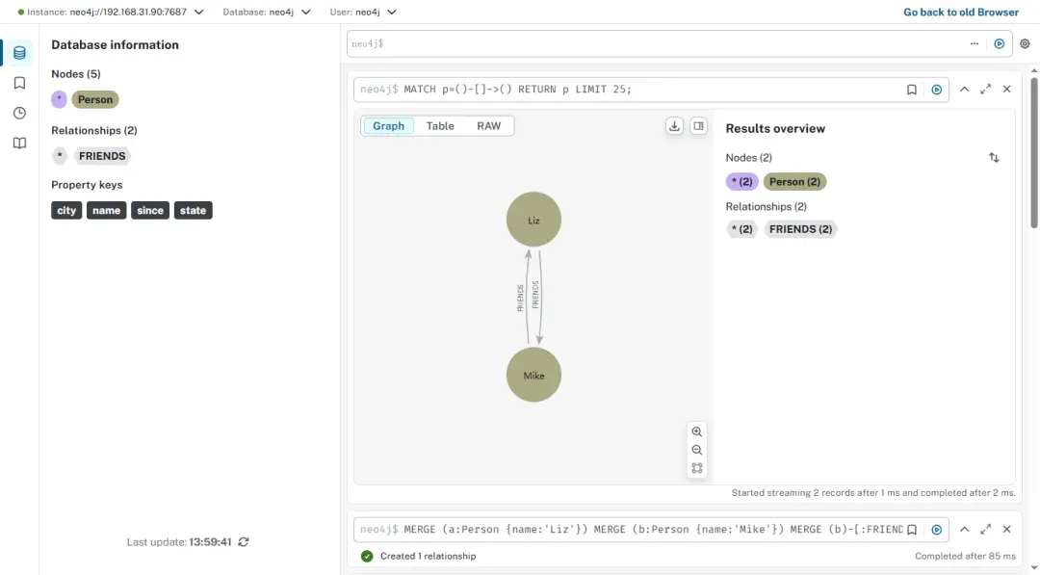Select the since property key
Image resolution: width=1040 pixels, height=575 pixels.
150,210
